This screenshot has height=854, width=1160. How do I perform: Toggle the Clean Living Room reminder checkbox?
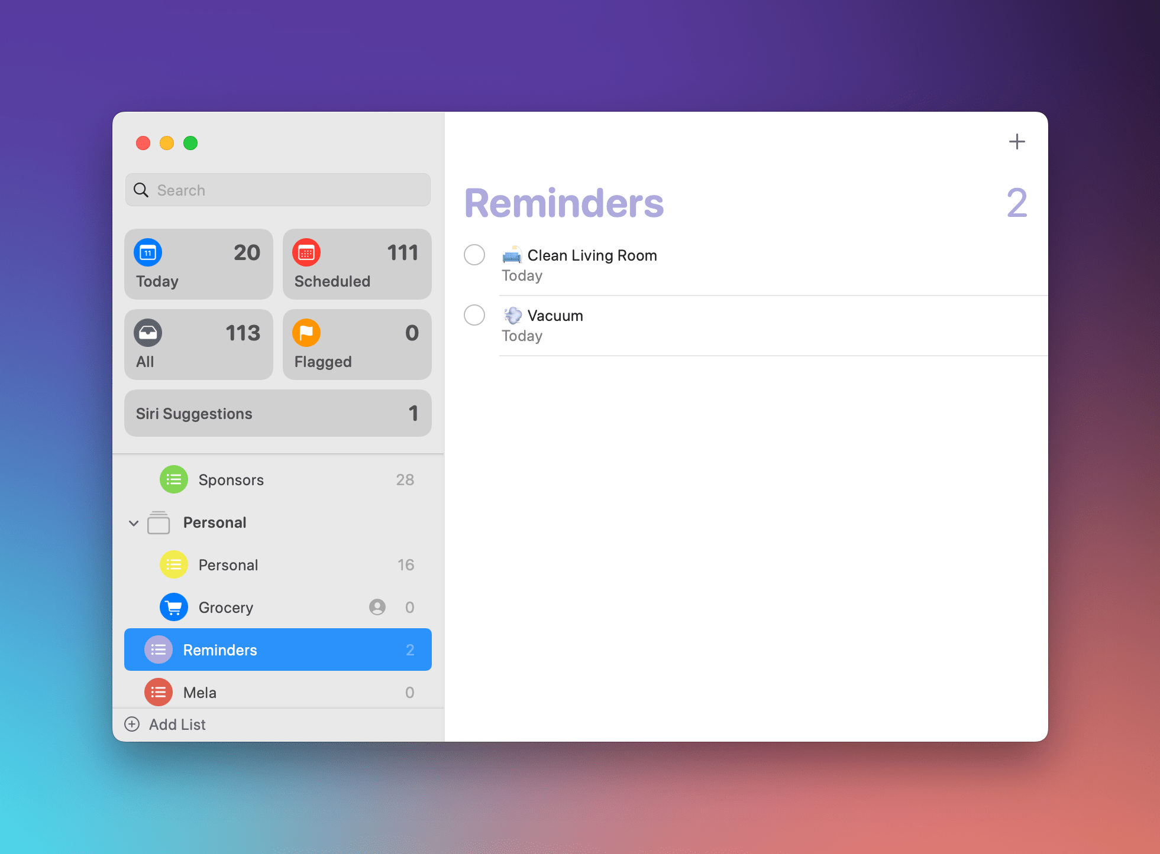pyautogui.click(x=474, y=255)
